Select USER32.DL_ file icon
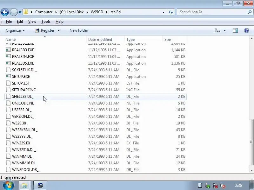Viewport: 254px width, 190px height. [8, 110]
